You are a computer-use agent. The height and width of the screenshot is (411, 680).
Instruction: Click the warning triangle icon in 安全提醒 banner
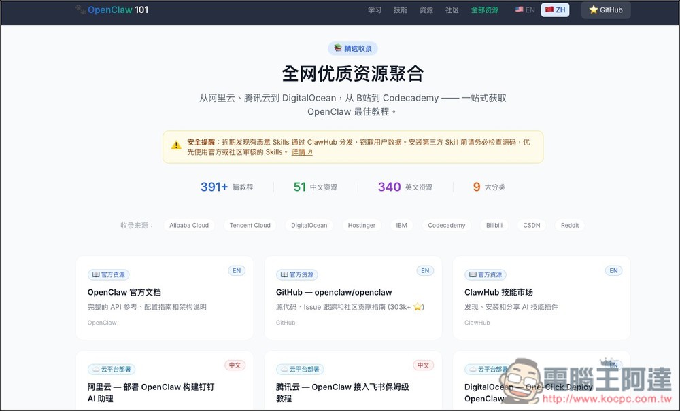tap(177, 143)
